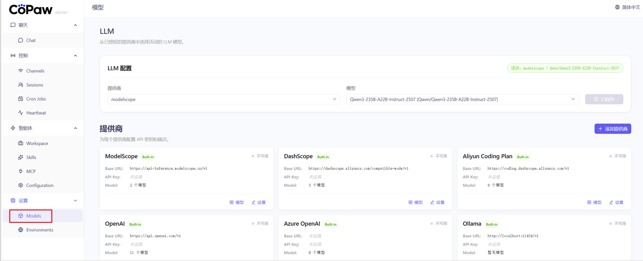This screenshot has width=643, height=261.
Task: Click the CoPaw logo
Action: point(31,9)
